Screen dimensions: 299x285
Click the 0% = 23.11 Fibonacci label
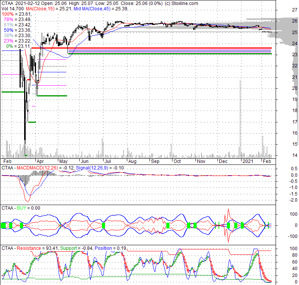click(18, 46)
